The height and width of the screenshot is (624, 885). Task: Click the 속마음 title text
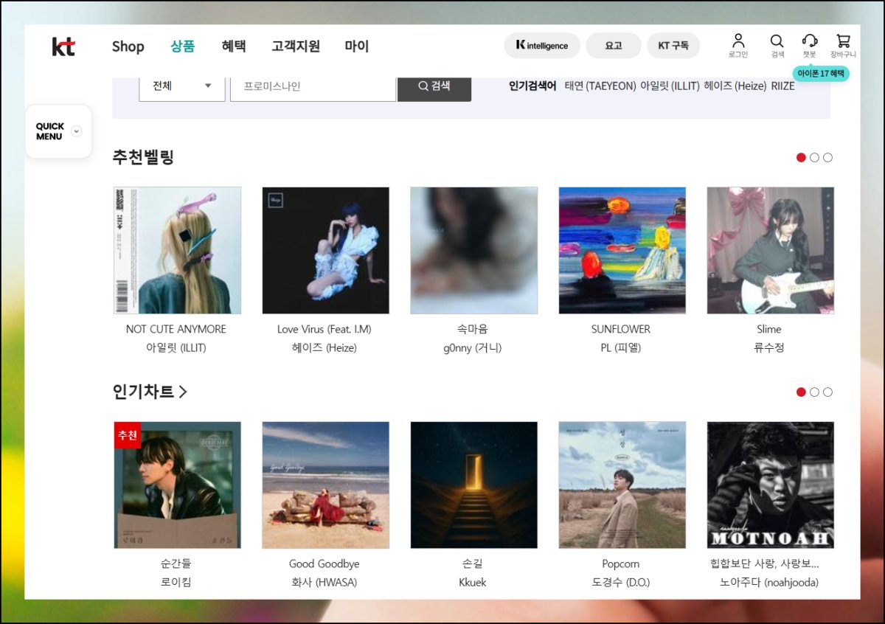coord(473,329)
